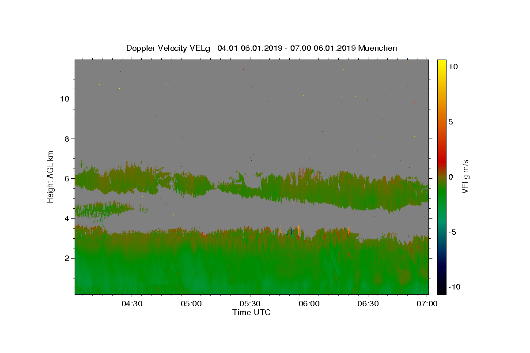Click the colorbar tick label -5

click(452, 232)
